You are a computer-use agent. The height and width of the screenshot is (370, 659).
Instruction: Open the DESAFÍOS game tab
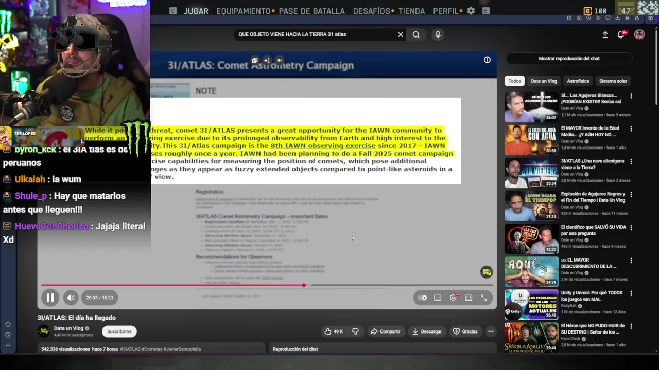[x=372, y=11]
